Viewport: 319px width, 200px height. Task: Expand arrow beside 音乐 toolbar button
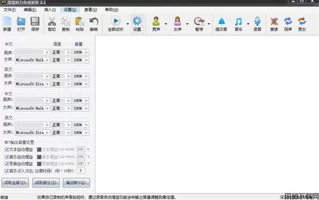[248, 24]
